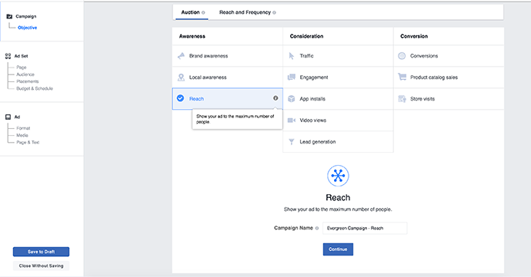Open Media in the Ad tree
The height and width of the screenshot is (277, 531).
point(22,135)
